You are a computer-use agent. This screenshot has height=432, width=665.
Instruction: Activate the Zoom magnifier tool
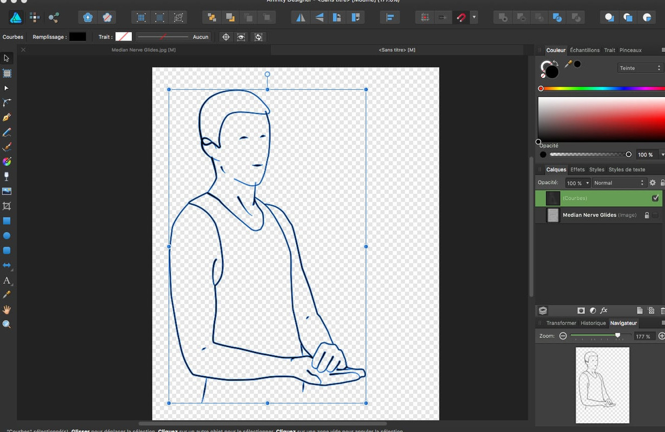pyautogui.click(x=7, y=325)
